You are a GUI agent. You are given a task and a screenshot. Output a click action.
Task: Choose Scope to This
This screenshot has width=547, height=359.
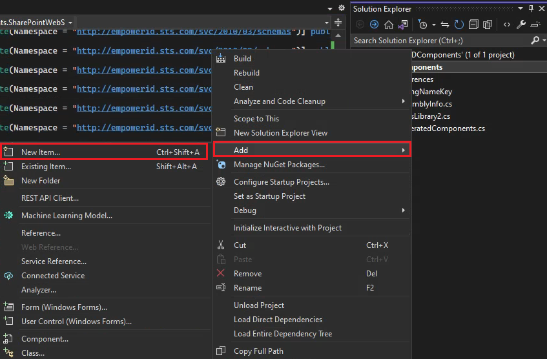[x=312, y=119]
